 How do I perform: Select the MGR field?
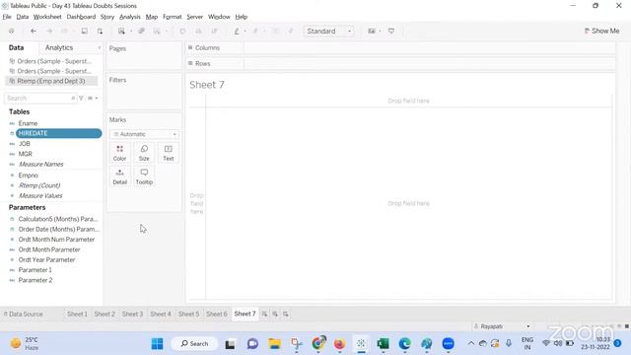25,154
